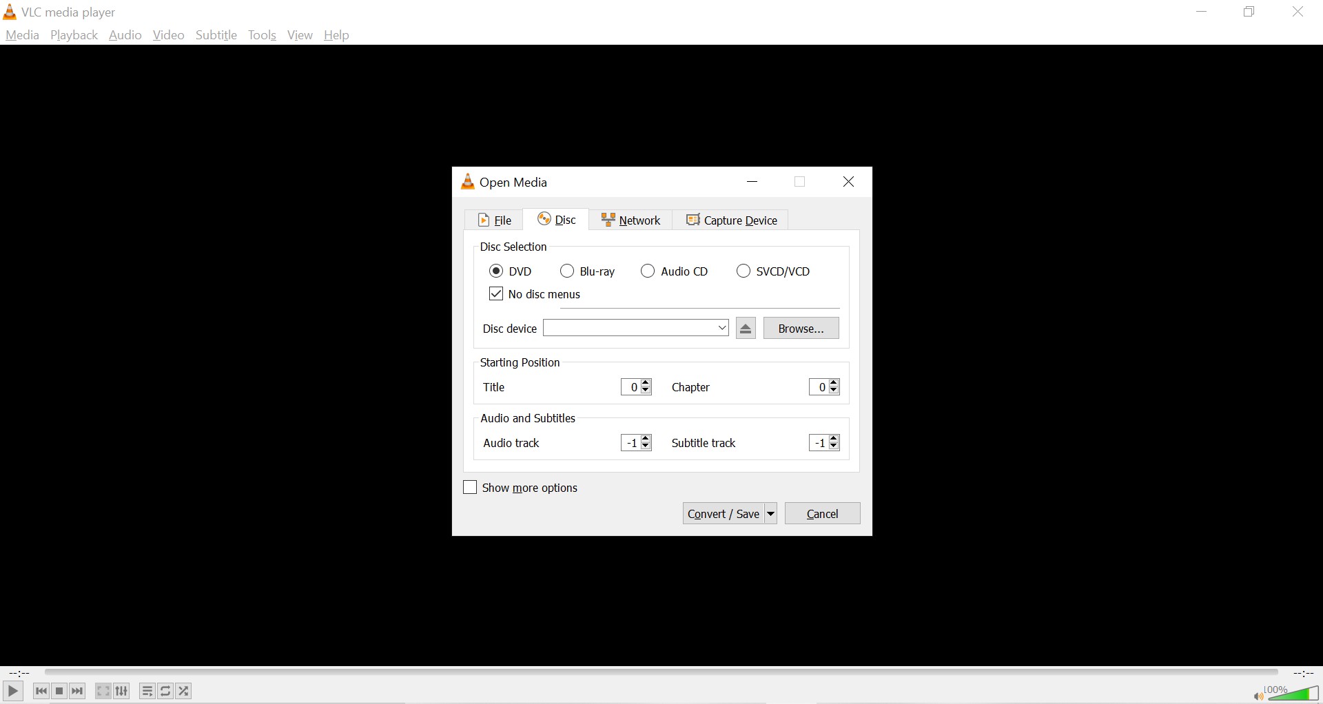Increase the Subtitle track value
Screen dimensions: 1323x704
point(834,439)
